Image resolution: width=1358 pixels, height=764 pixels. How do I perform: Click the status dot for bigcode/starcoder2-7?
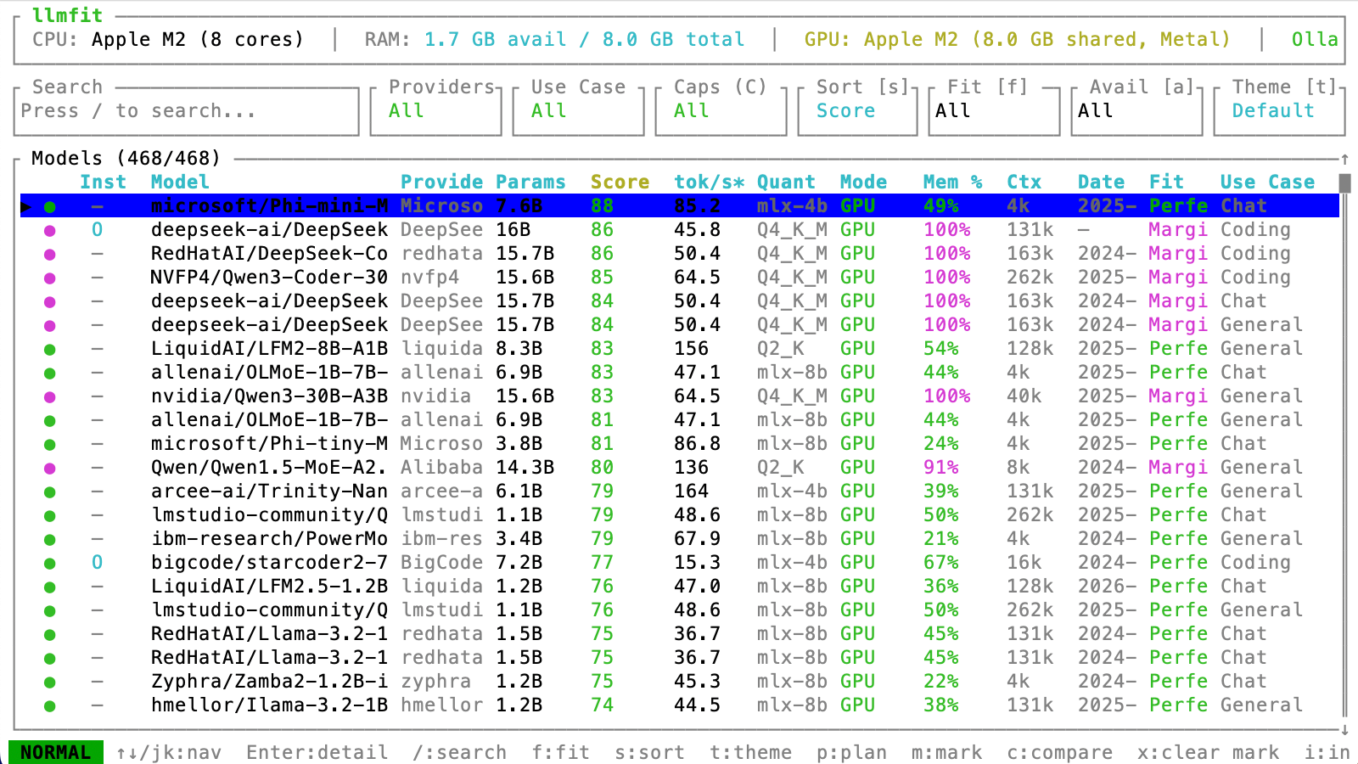pos(50,563)
